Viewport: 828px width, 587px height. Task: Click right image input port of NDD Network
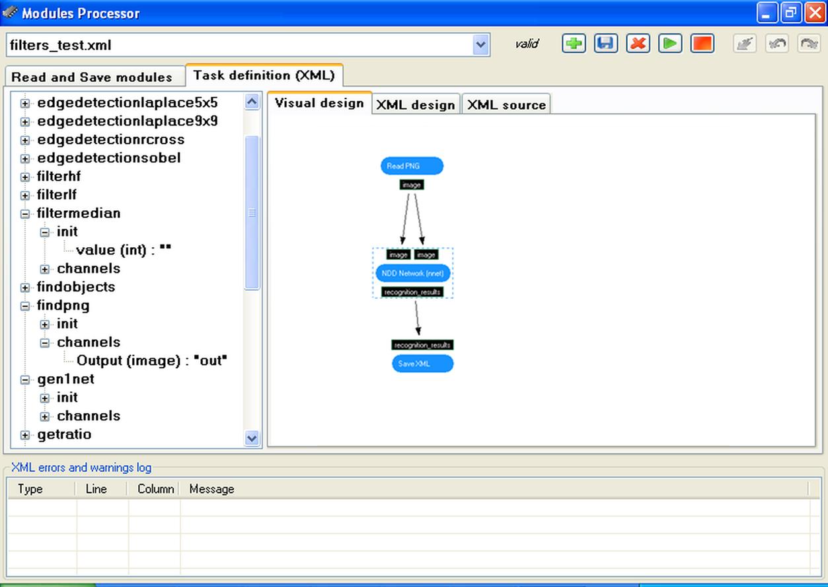(426, 254)
